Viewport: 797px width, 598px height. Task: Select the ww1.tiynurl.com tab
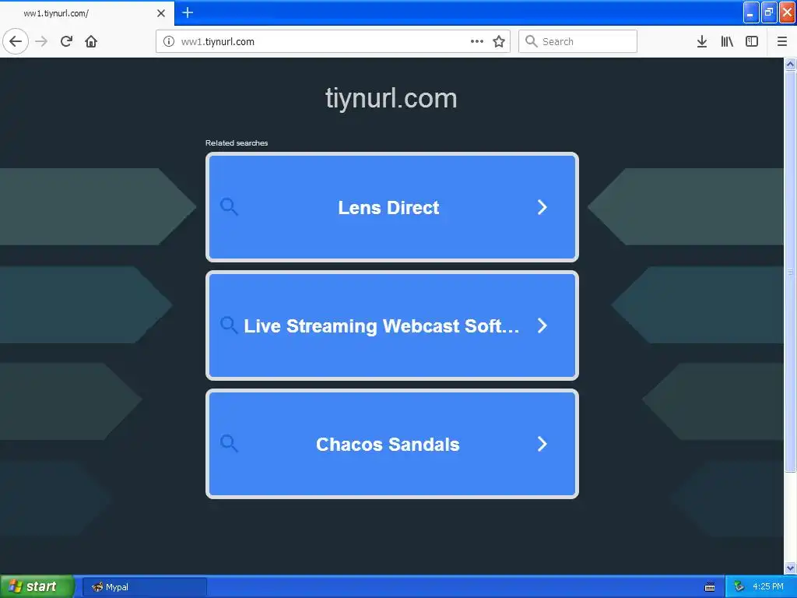(86, 13)
